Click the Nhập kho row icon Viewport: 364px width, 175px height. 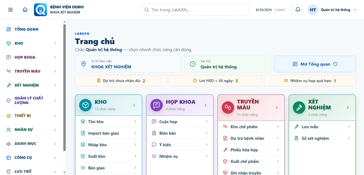pos(83,145)
